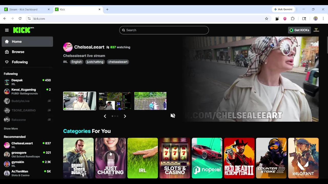Open gymskin channel in Recommended
Viewport: 328px width, 184px height.
27,164
